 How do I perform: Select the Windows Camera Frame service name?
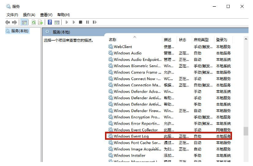click(x=137, y=72)
